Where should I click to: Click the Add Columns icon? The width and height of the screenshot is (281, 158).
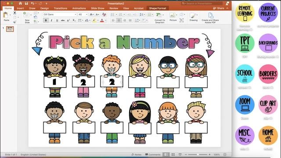click(149, 14)
